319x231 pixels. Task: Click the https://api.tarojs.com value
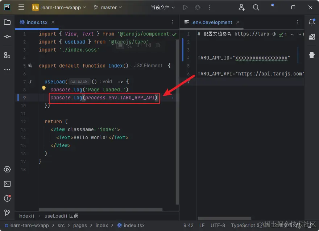click(270, 74)
